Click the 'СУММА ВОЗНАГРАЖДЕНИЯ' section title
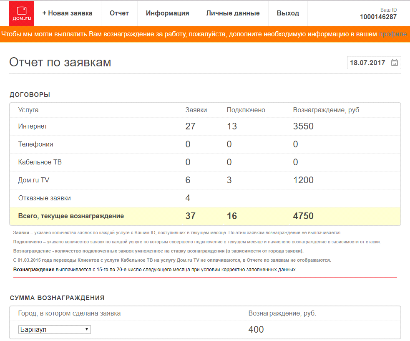The height and width of the screenshot is (341, 410). point(57,298)
